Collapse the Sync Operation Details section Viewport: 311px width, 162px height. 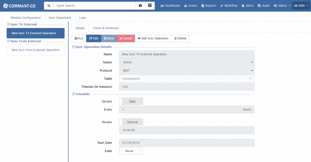[x=74, y=47]
